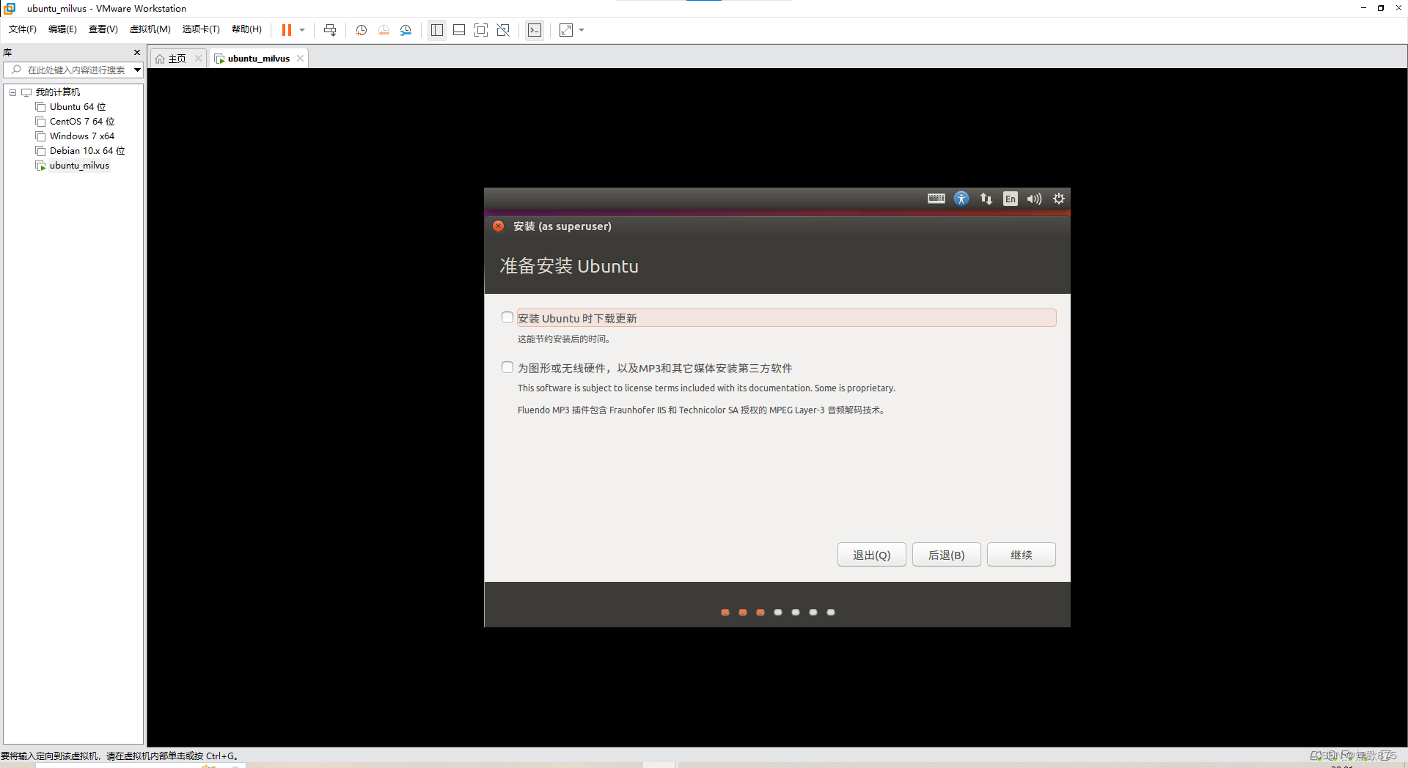The height and width of the screenshot is (768, 1408).
Task: Enter full screen mode
Action: [x=481, y=30]
